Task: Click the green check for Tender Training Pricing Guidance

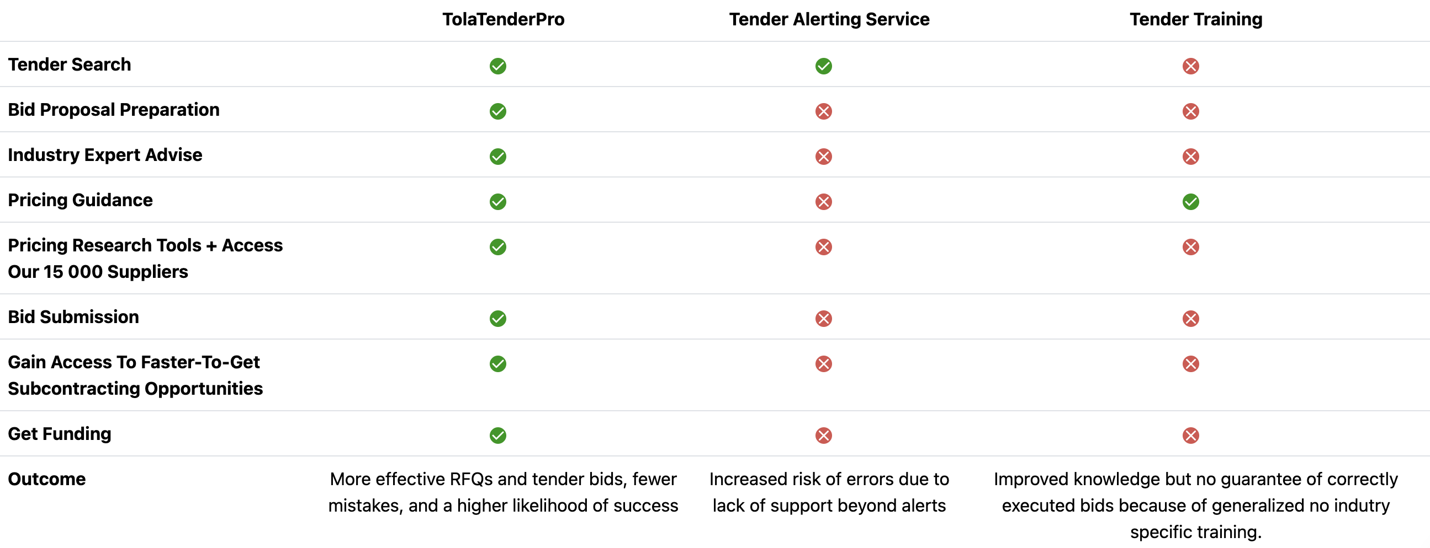Action: 1190,202
